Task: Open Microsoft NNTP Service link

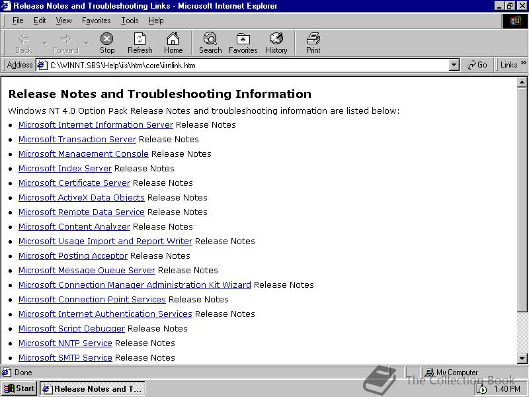Action: (65, 343)
